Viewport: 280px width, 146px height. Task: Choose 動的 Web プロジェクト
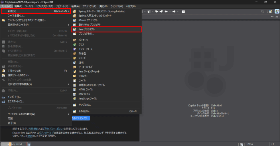(106, 24)
